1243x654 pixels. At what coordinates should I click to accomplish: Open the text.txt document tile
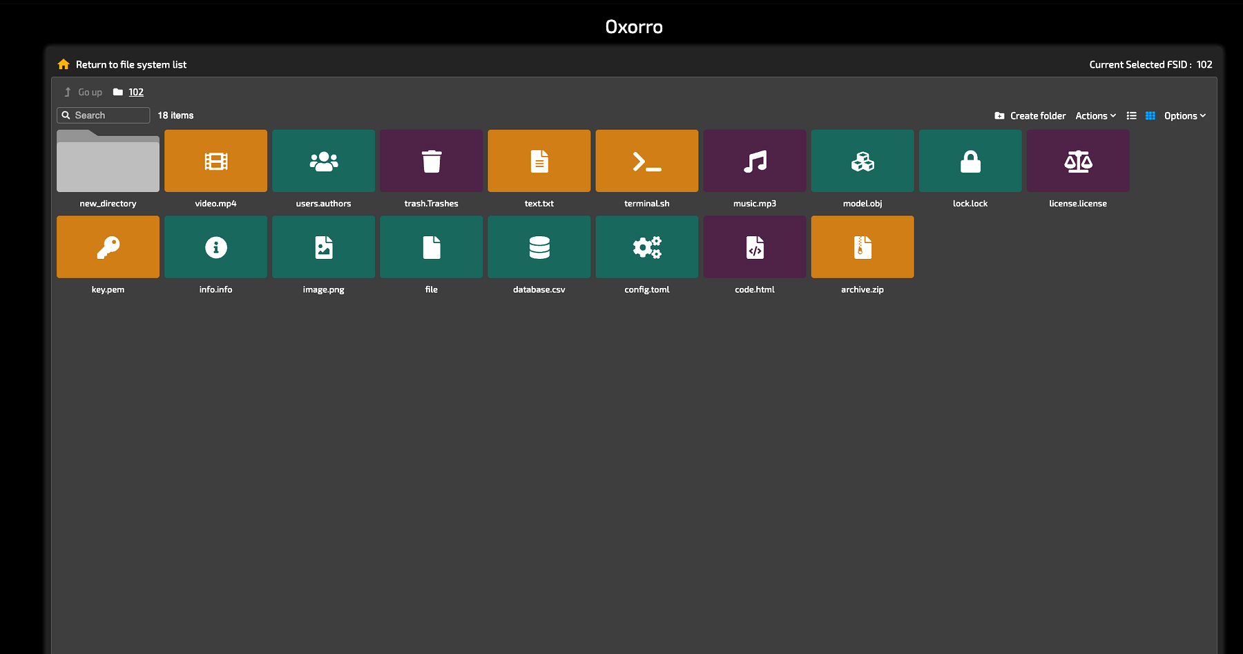pos(539,161)
